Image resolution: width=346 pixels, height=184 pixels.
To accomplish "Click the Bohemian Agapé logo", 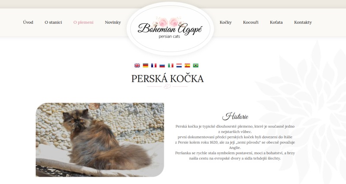I will pyautogui.click(x=170, y=29).
